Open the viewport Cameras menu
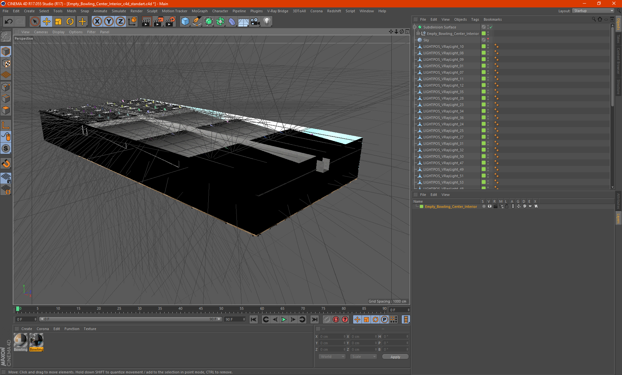The width and height of the screenshot is (622, 375). click(x=41, y=32)
